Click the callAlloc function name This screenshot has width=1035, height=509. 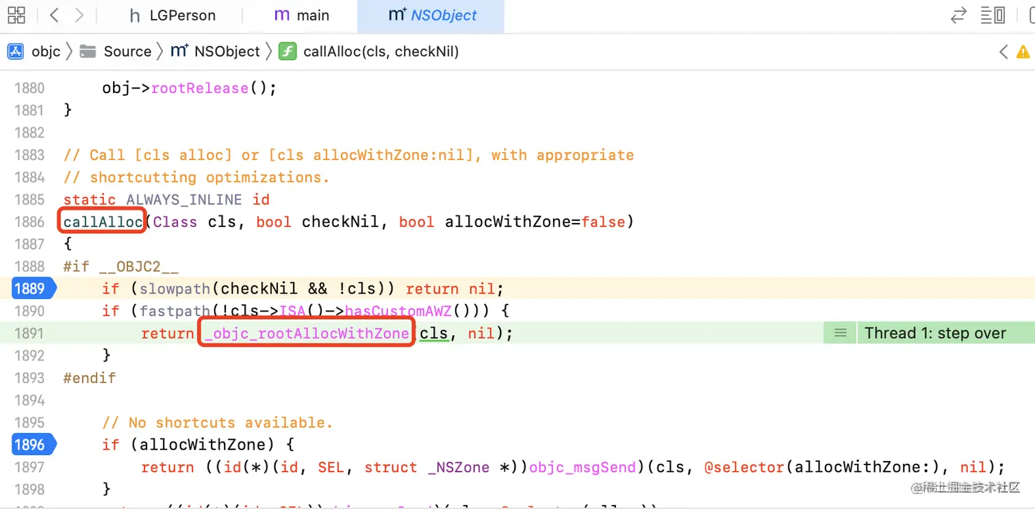(x=103, y=222)
